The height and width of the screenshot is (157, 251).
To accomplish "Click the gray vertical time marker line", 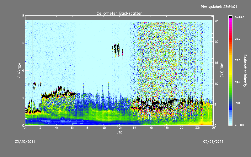I will click(x=33, y=73).
